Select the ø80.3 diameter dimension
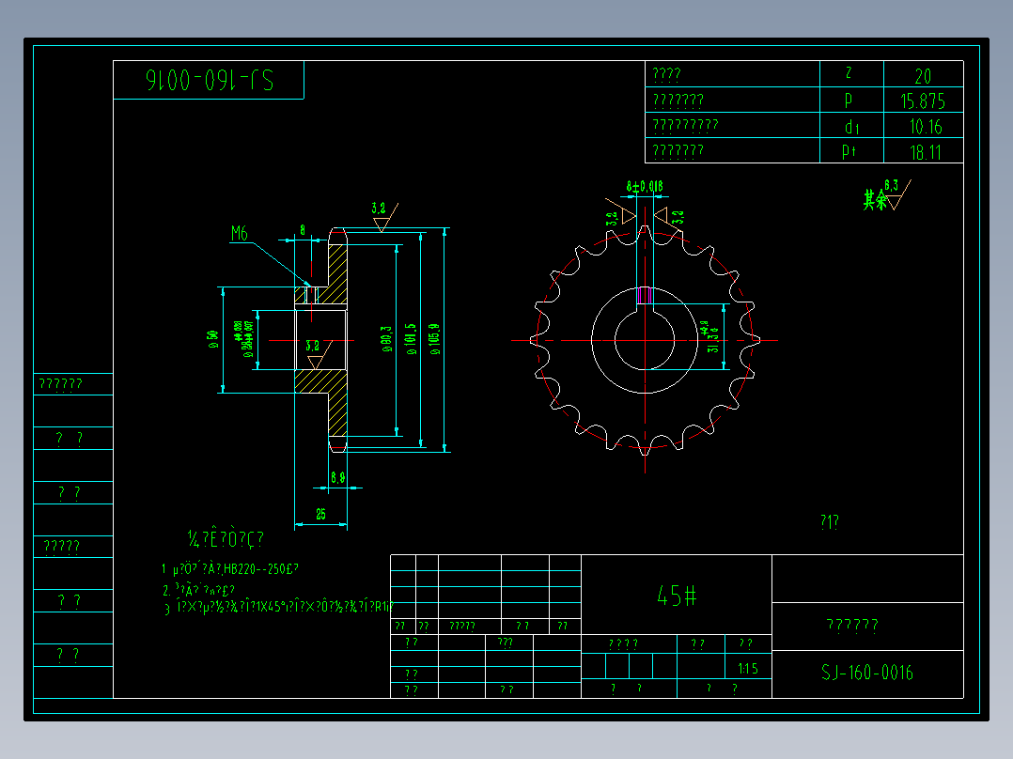Image resolution: width=1013 pixels, height=759 pixels. tap(386, 338)
